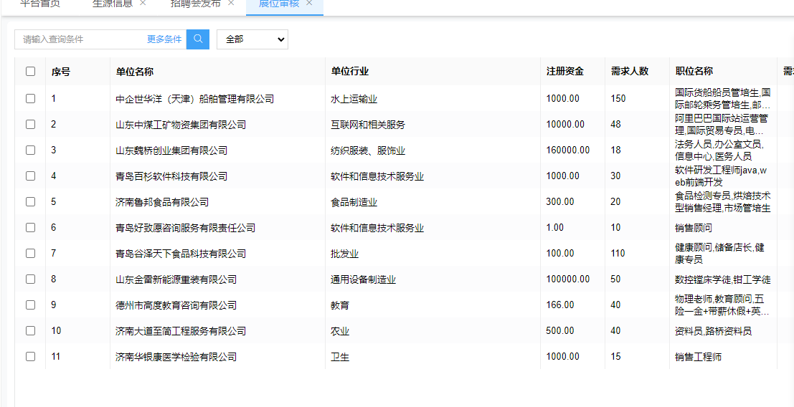The image size is (794, 407).
Task: Check the row 8 山东金雷新能源 checkbox
Action: coord(30,279)
